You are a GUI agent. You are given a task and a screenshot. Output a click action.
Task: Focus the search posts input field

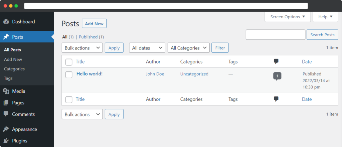(x=276, y=35)
